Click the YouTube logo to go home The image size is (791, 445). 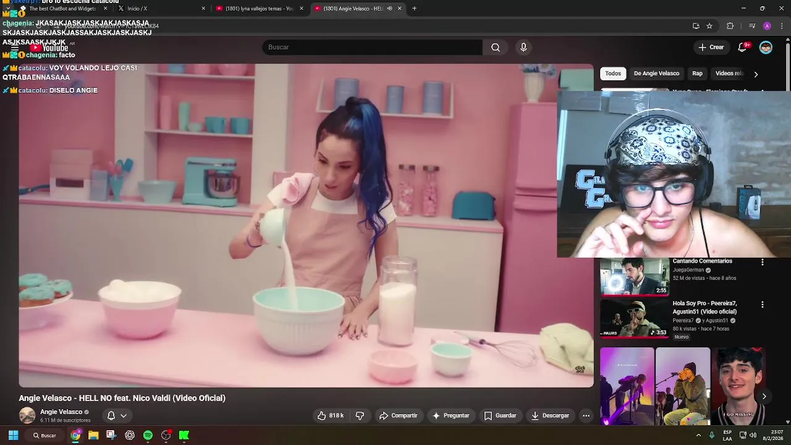pyautogui.click(x=49, y=48)
